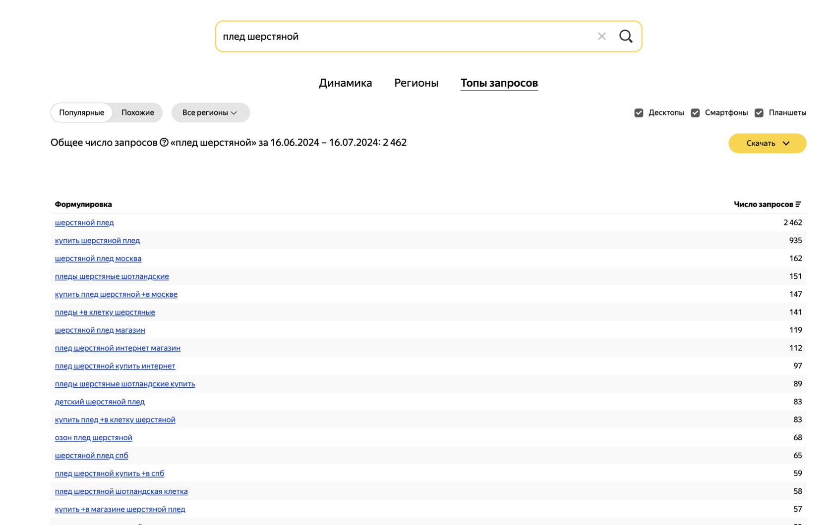The width and height of the screenshot is (833, 525).
Task: Click the 141 request count value
Action: (795, 312)
